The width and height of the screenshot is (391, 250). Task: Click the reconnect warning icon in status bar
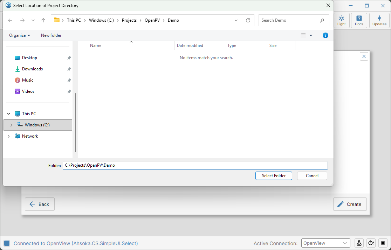pyautogui.click(x=371, y=243)
